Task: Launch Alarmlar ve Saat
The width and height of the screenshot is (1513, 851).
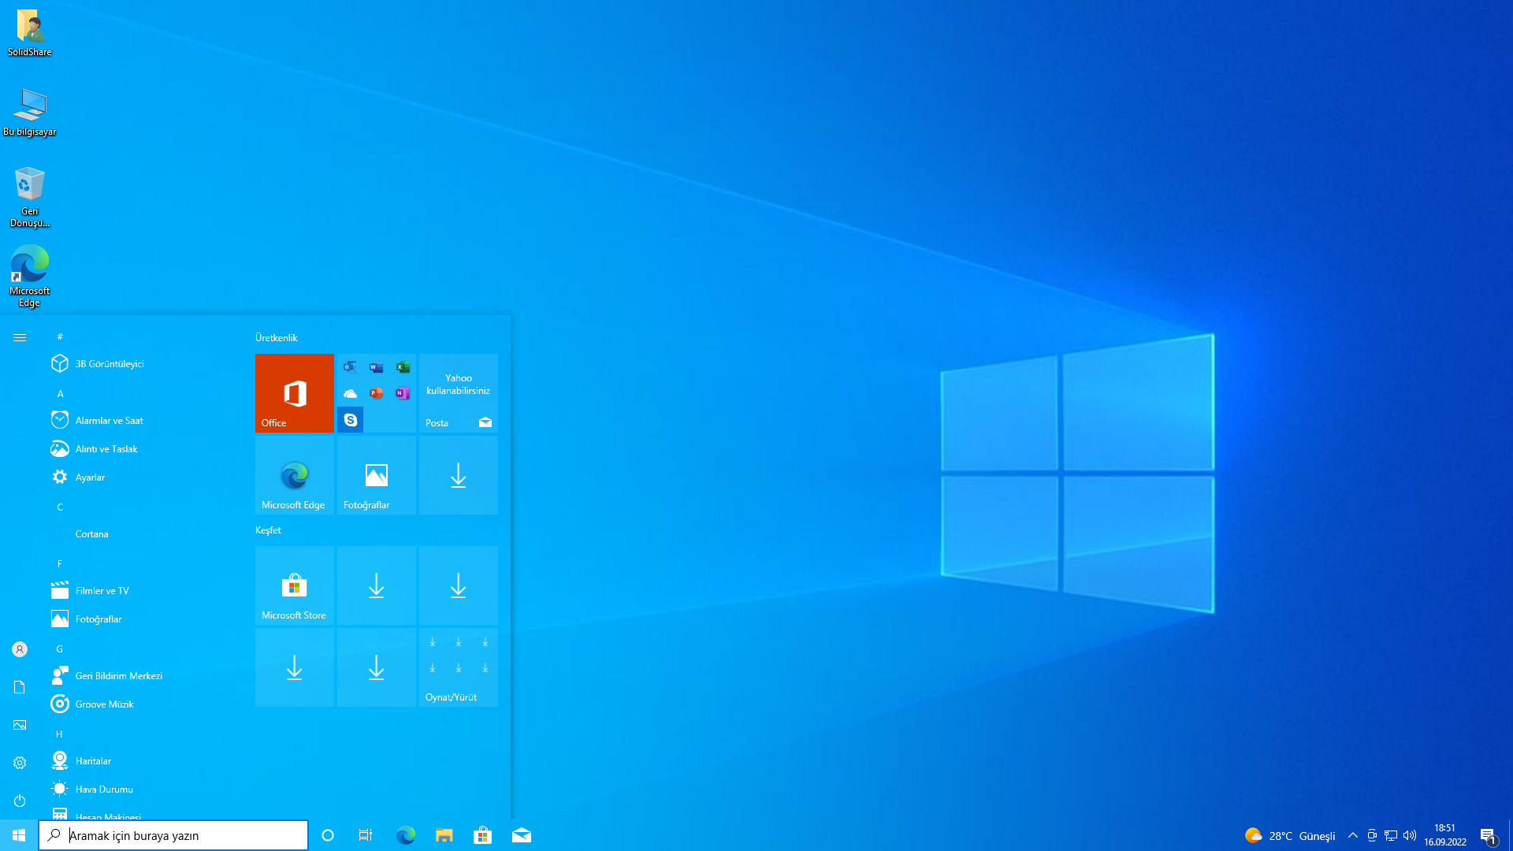Action: coord(142,420)
